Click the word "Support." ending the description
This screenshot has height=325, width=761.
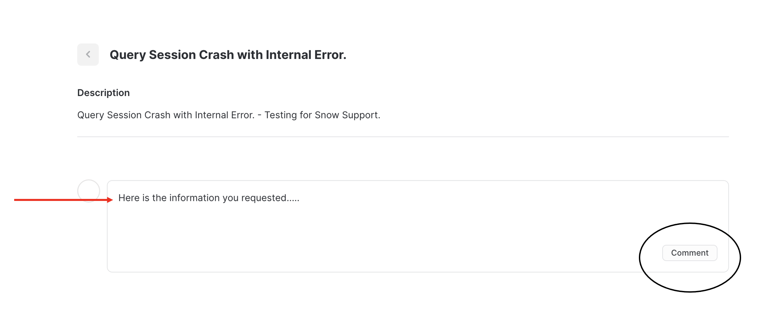pyautogui.click(x=361, y=115)
